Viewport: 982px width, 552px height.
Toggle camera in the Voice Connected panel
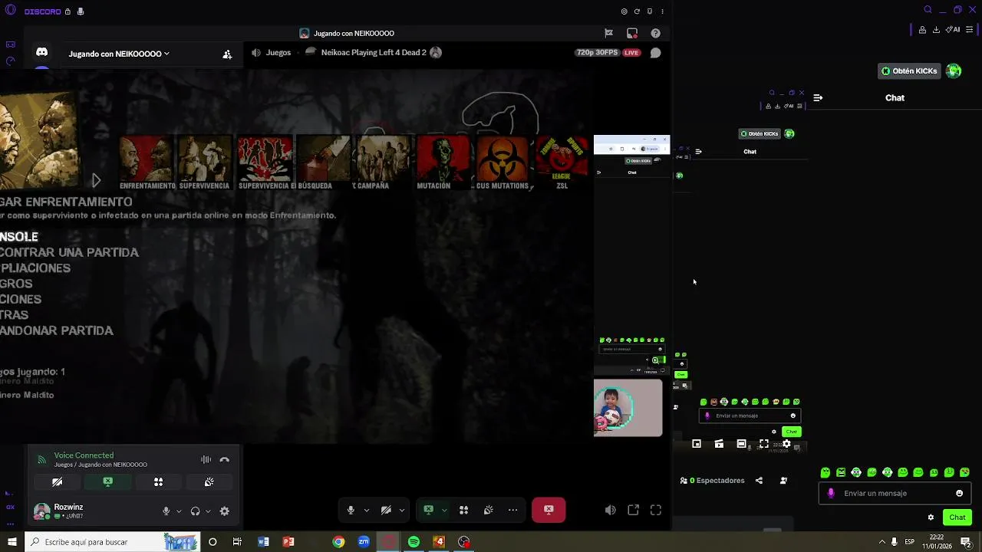(57, 482)
